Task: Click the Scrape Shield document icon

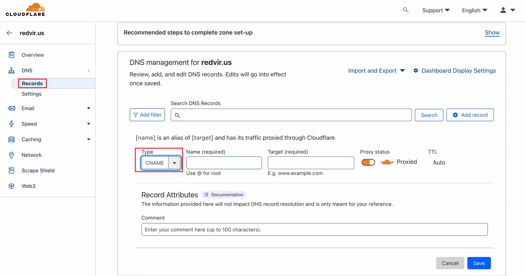Action: point(11,170)
